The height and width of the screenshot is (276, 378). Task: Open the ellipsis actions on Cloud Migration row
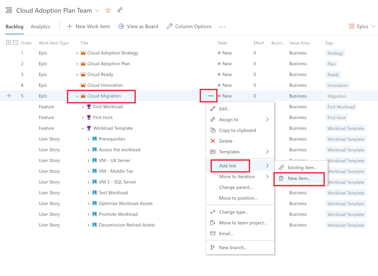[x=211, y=96]
